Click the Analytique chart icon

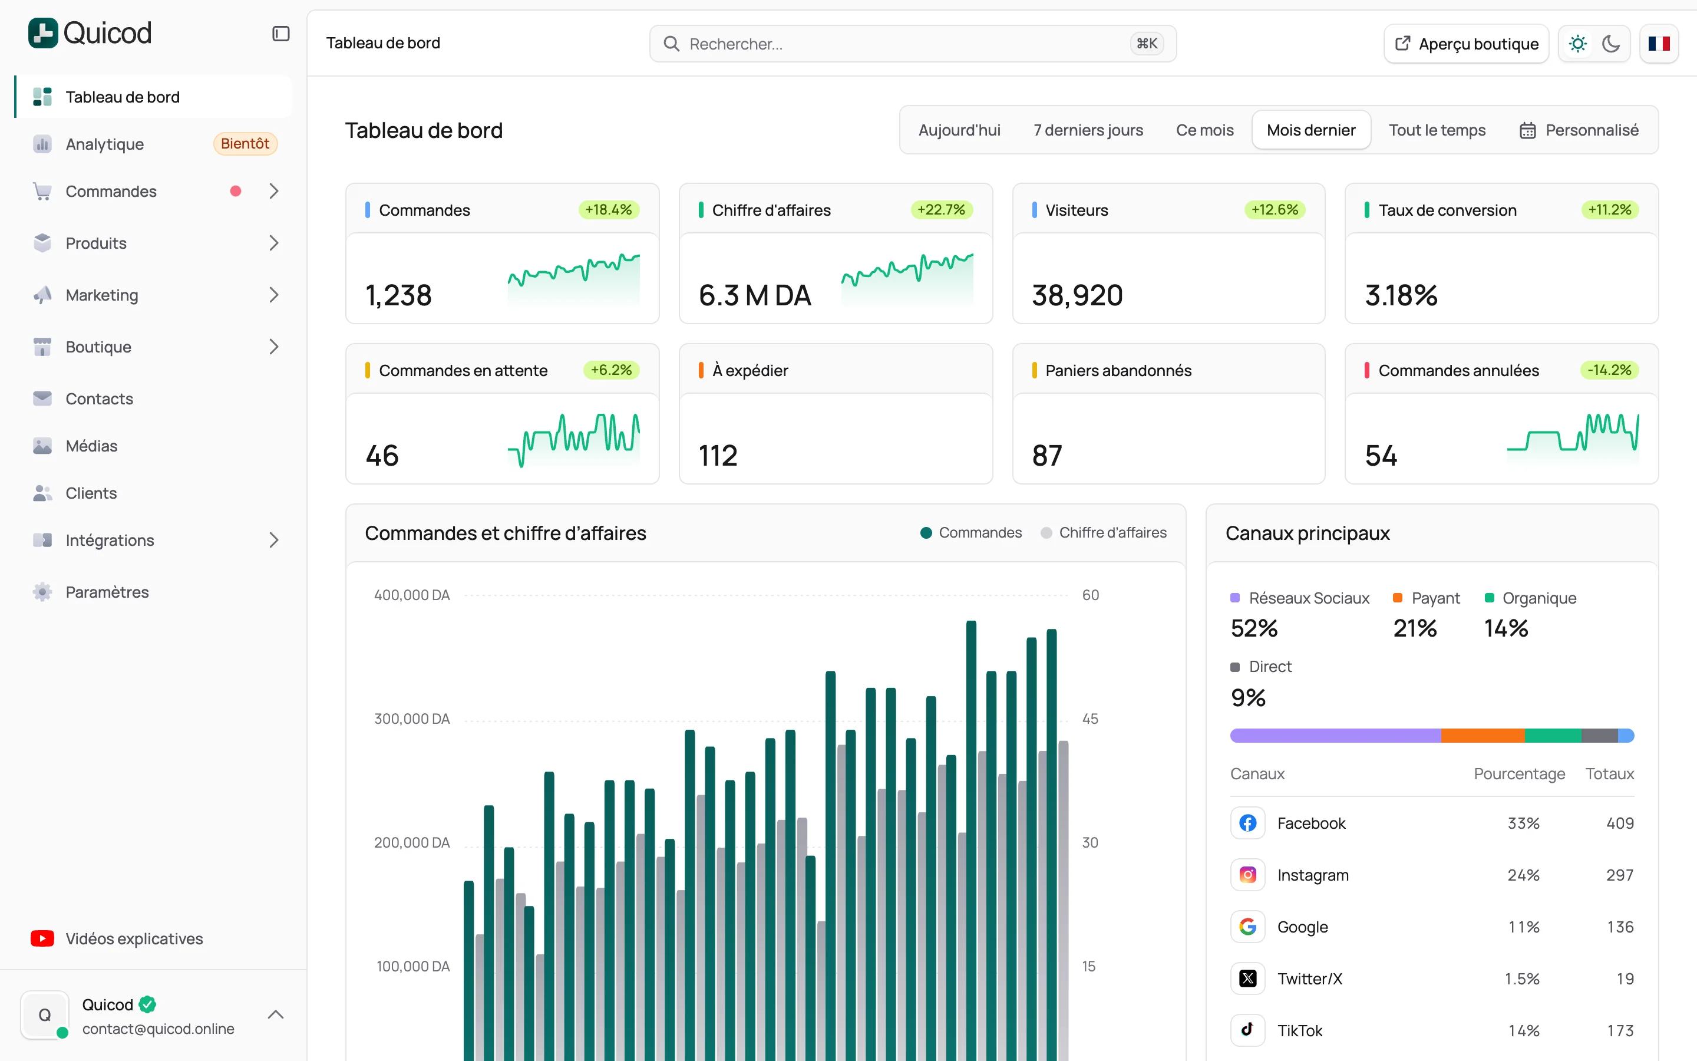pyautogui.click(x=43, y=144)
